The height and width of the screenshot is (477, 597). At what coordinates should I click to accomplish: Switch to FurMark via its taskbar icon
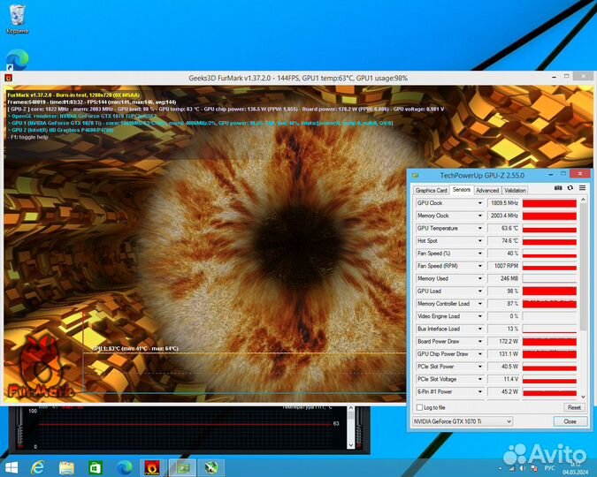click(x=152, y=467)
